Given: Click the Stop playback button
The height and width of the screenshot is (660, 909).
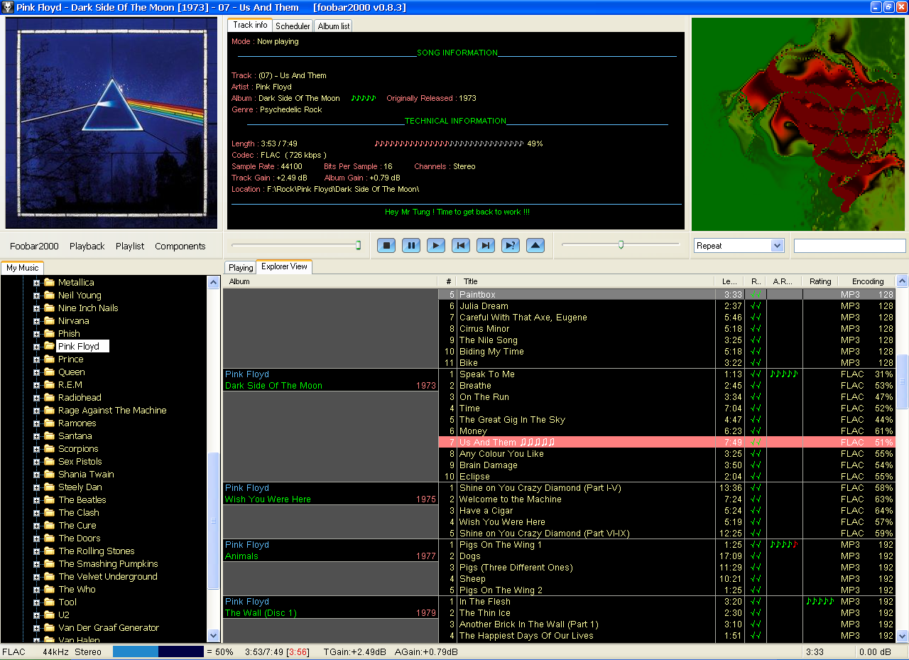Looking at the screenshot, I should [x=386, y=246].
